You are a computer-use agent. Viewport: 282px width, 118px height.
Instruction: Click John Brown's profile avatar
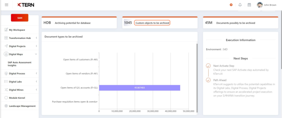pos(260,5)
